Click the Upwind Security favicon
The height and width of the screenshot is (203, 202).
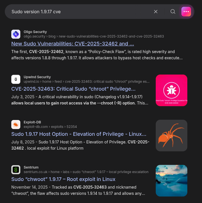(16, 79)
